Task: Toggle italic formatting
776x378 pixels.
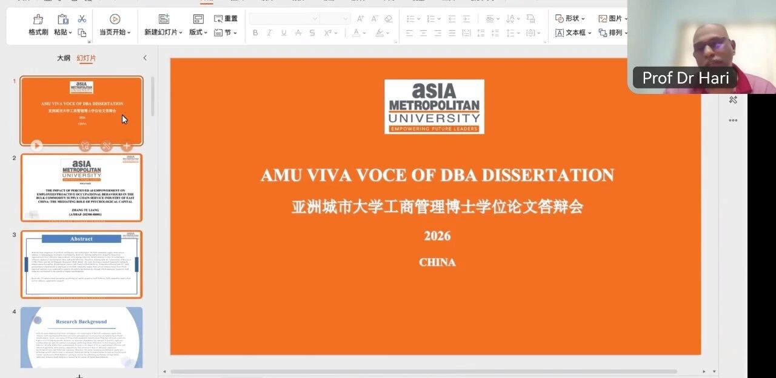Action: coord(270,33)
